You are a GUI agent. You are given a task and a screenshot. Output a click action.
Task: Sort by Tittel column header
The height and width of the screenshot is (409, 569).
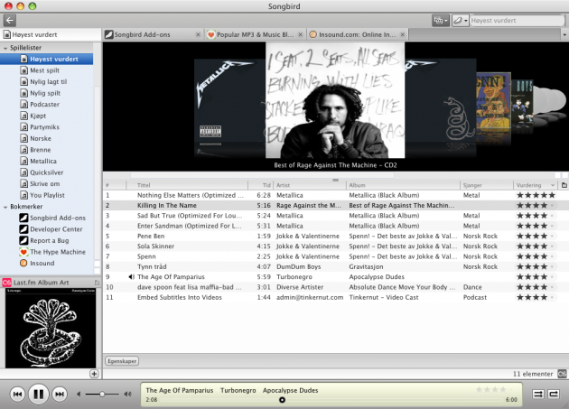187,185
